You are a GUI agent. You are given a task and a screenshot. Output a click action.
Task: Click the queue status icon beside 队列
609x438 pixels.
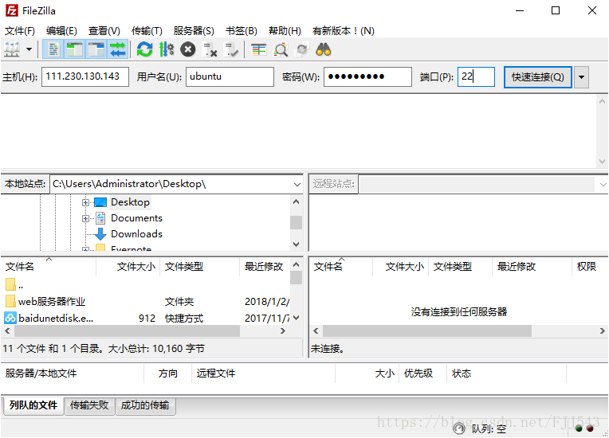click(459, 428)
